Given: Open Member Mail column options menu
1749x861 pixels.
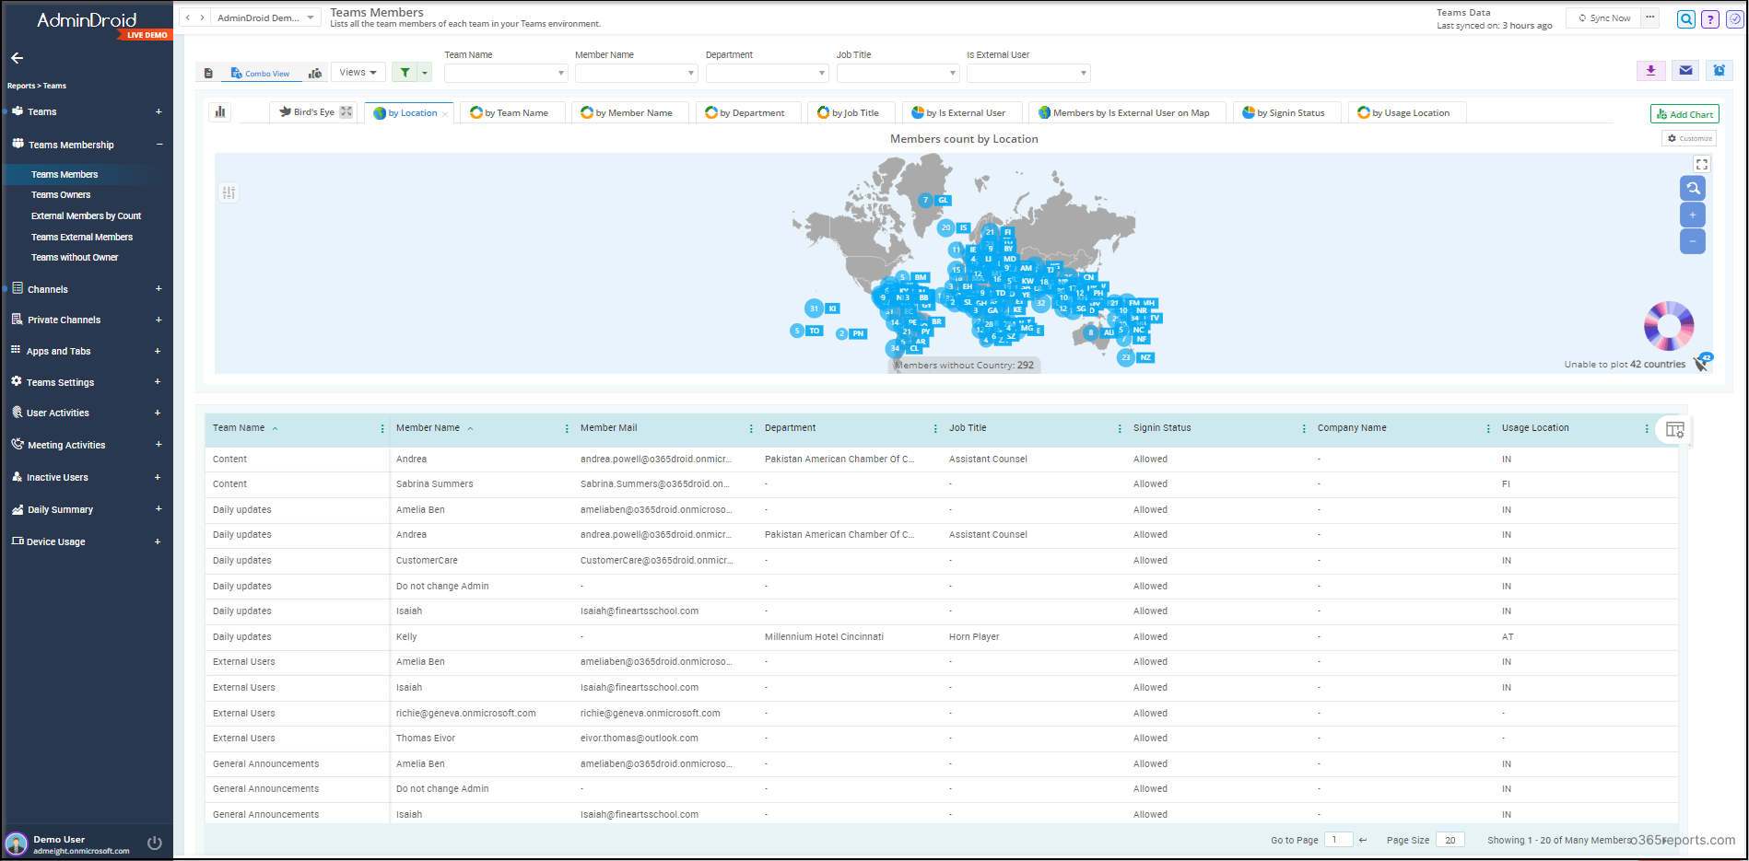Looking at the screenshot, I should click(751, 429).
